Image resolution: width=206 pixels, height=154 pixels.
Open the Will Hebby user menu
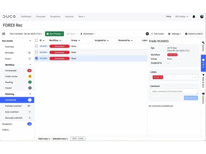[181, 16]
